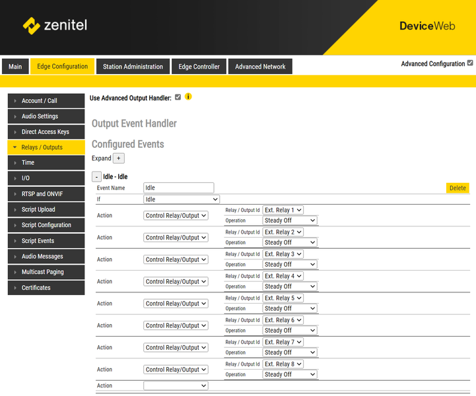Click the DeviceWeb header text
This screenshot has height=396, width=476.
427,26
